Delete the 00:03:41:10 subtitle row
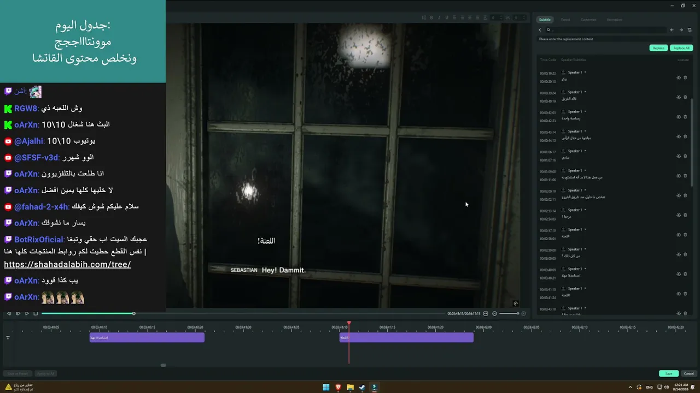The height and width of the screenshot is (393, 700). [x=685, y=294]
